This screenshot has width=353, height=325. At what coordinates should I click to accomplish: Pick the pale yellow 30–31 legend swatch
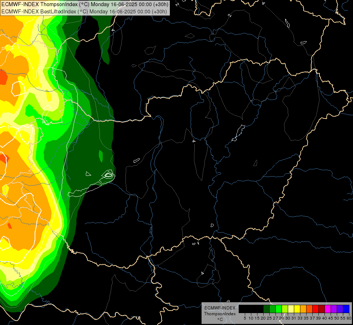point(291,309)
